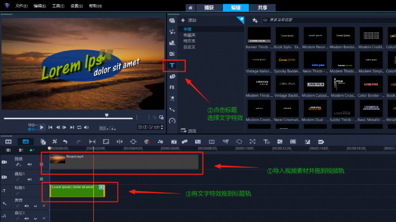Viewport: 396px width, 222px height.
Task: Fit the project in the timeline window
Action: click(x=92, y=142)
